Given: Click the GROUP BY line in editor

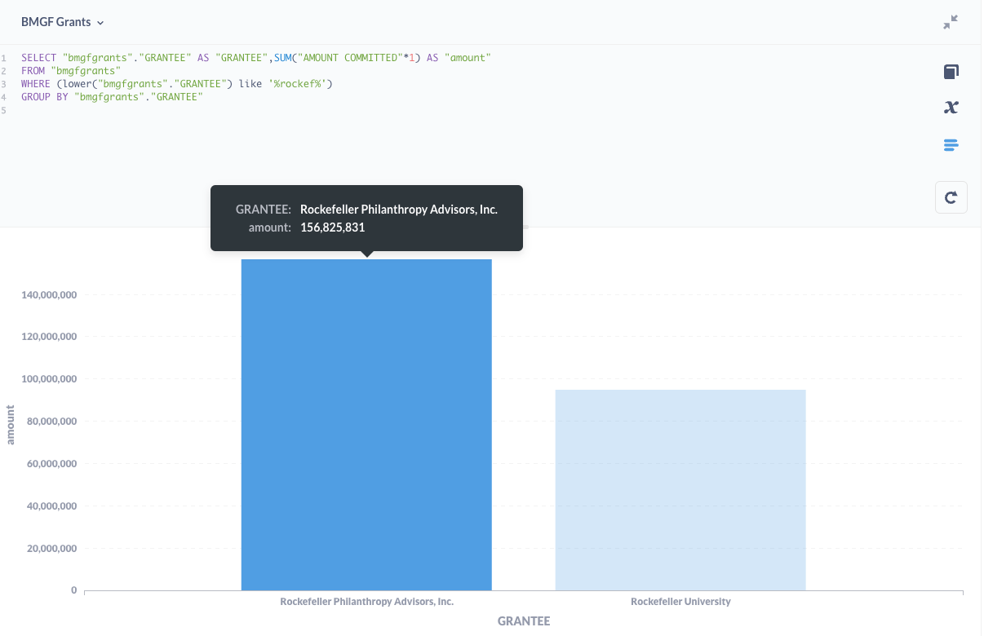Looking at the screenshot, I should 112,97.
